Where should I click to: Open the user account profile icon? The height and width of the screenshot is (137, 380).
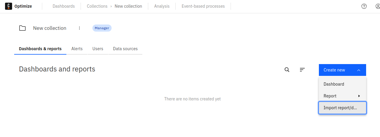point(377,6)
